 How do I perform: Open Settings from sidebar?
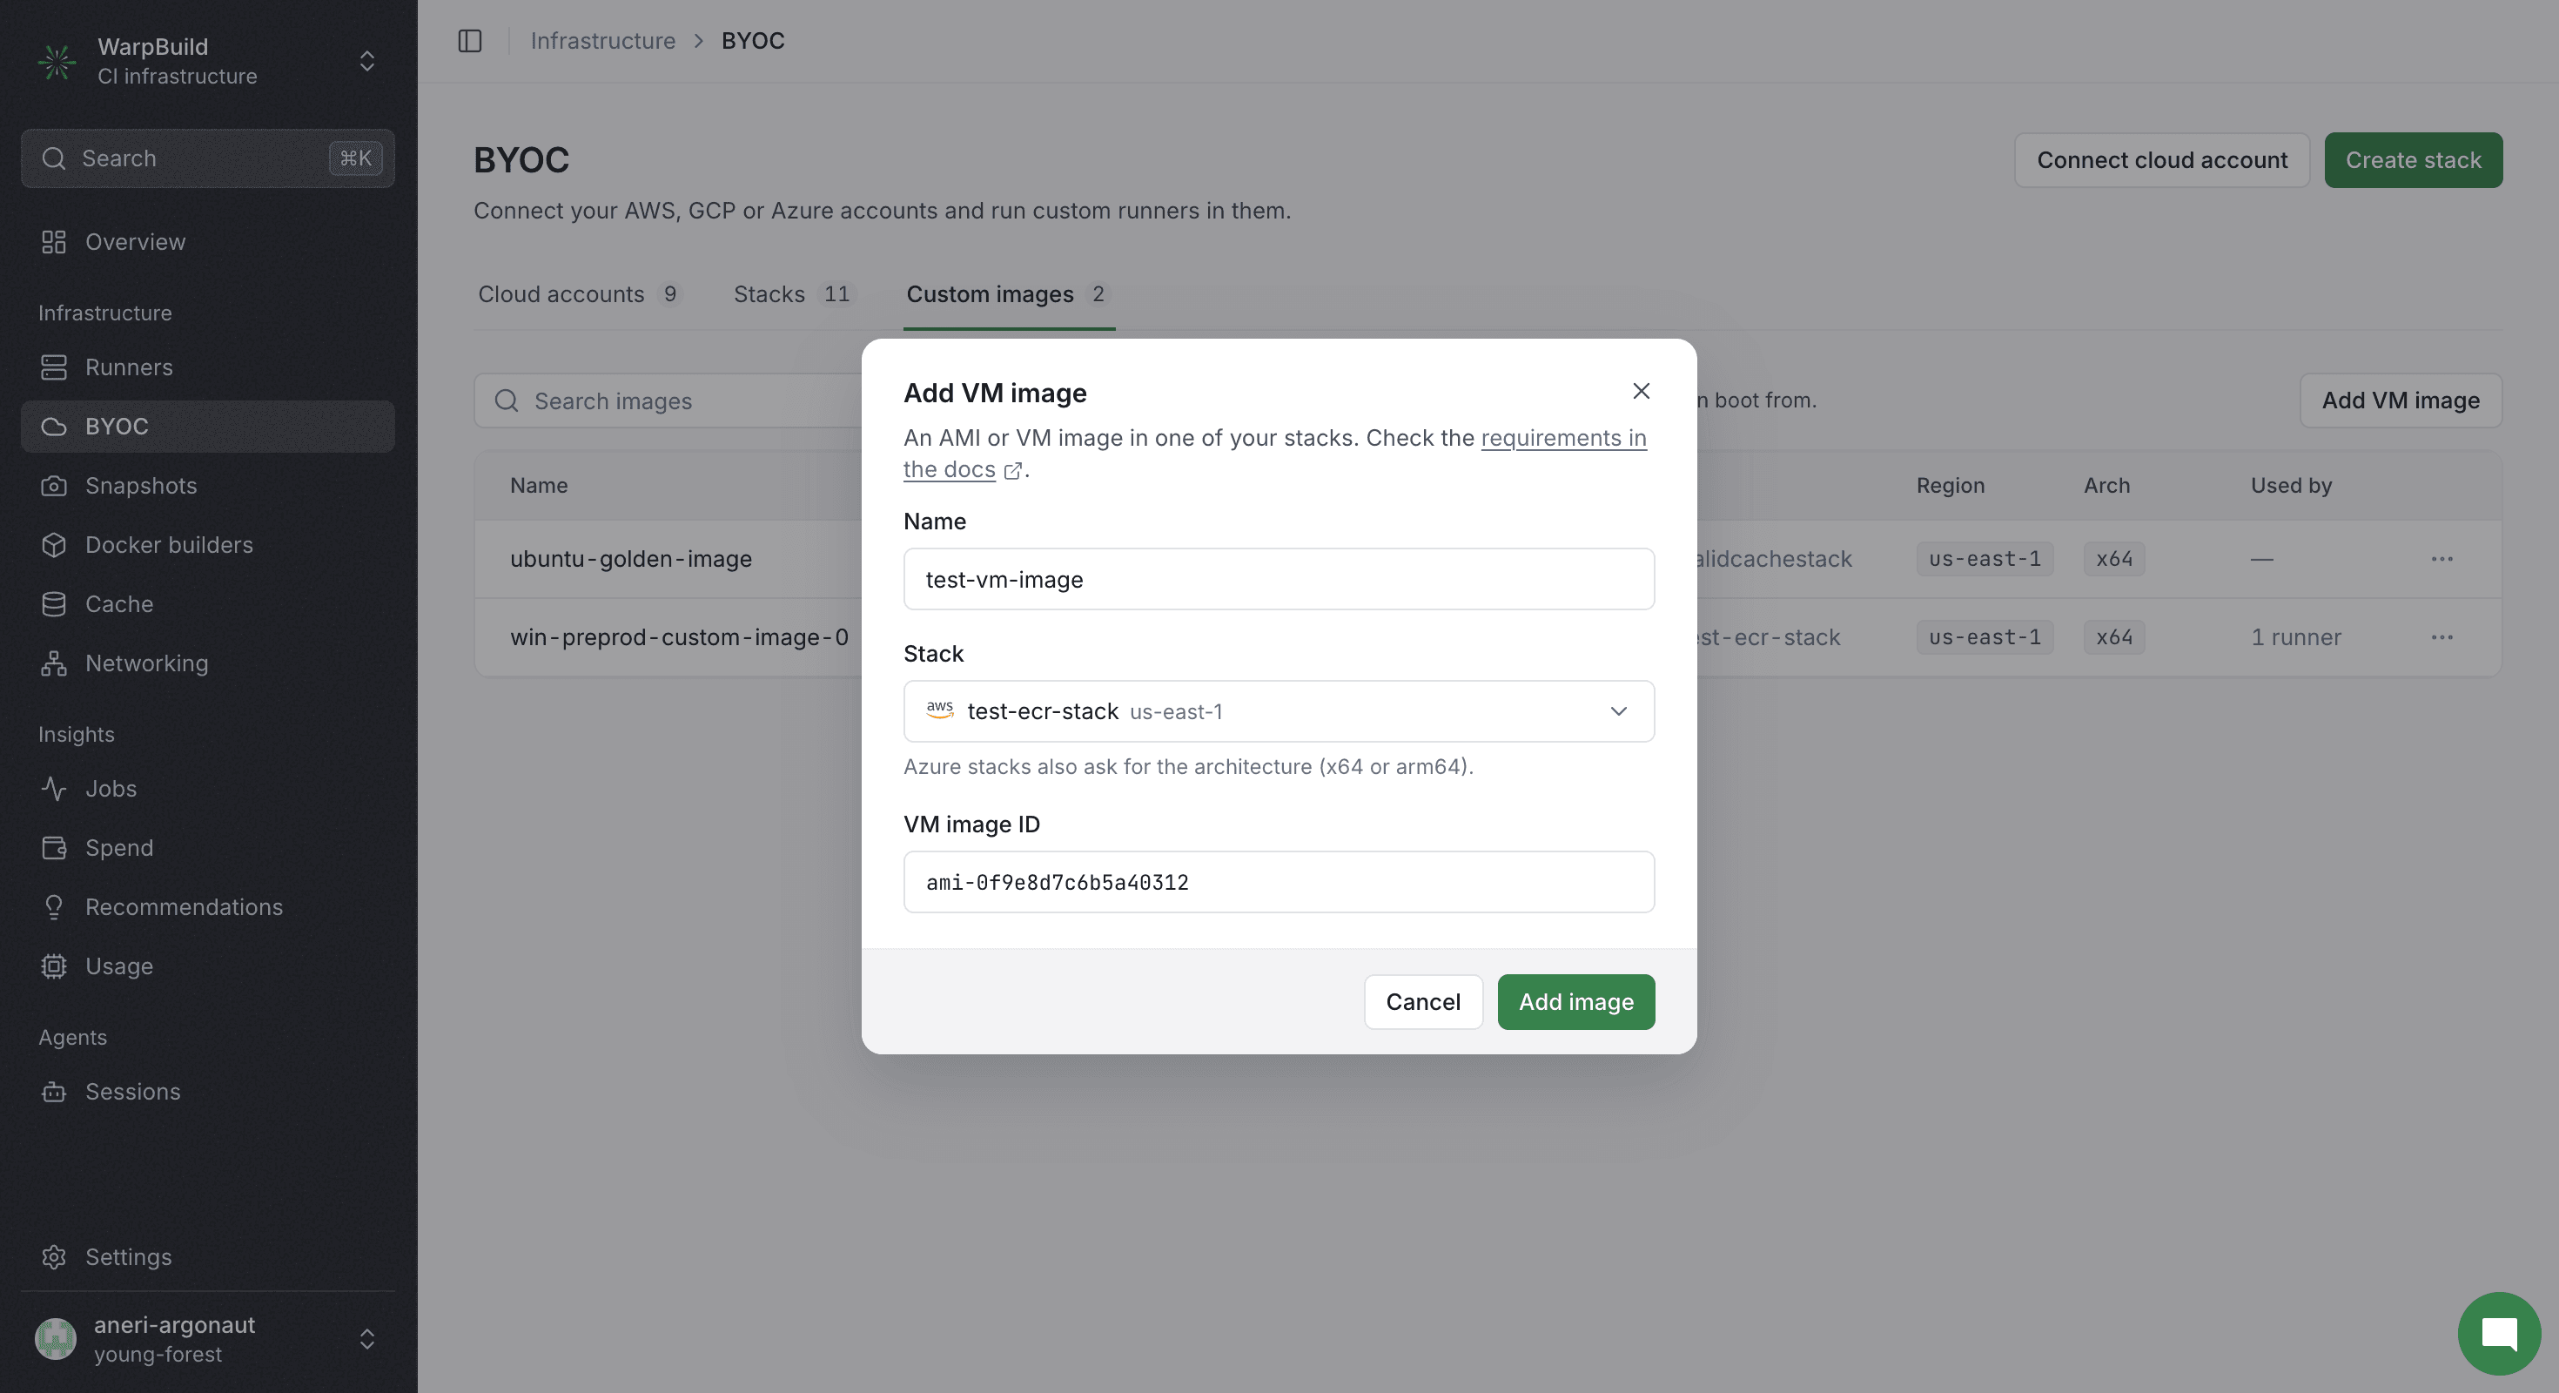click(x=208, y=1256)
